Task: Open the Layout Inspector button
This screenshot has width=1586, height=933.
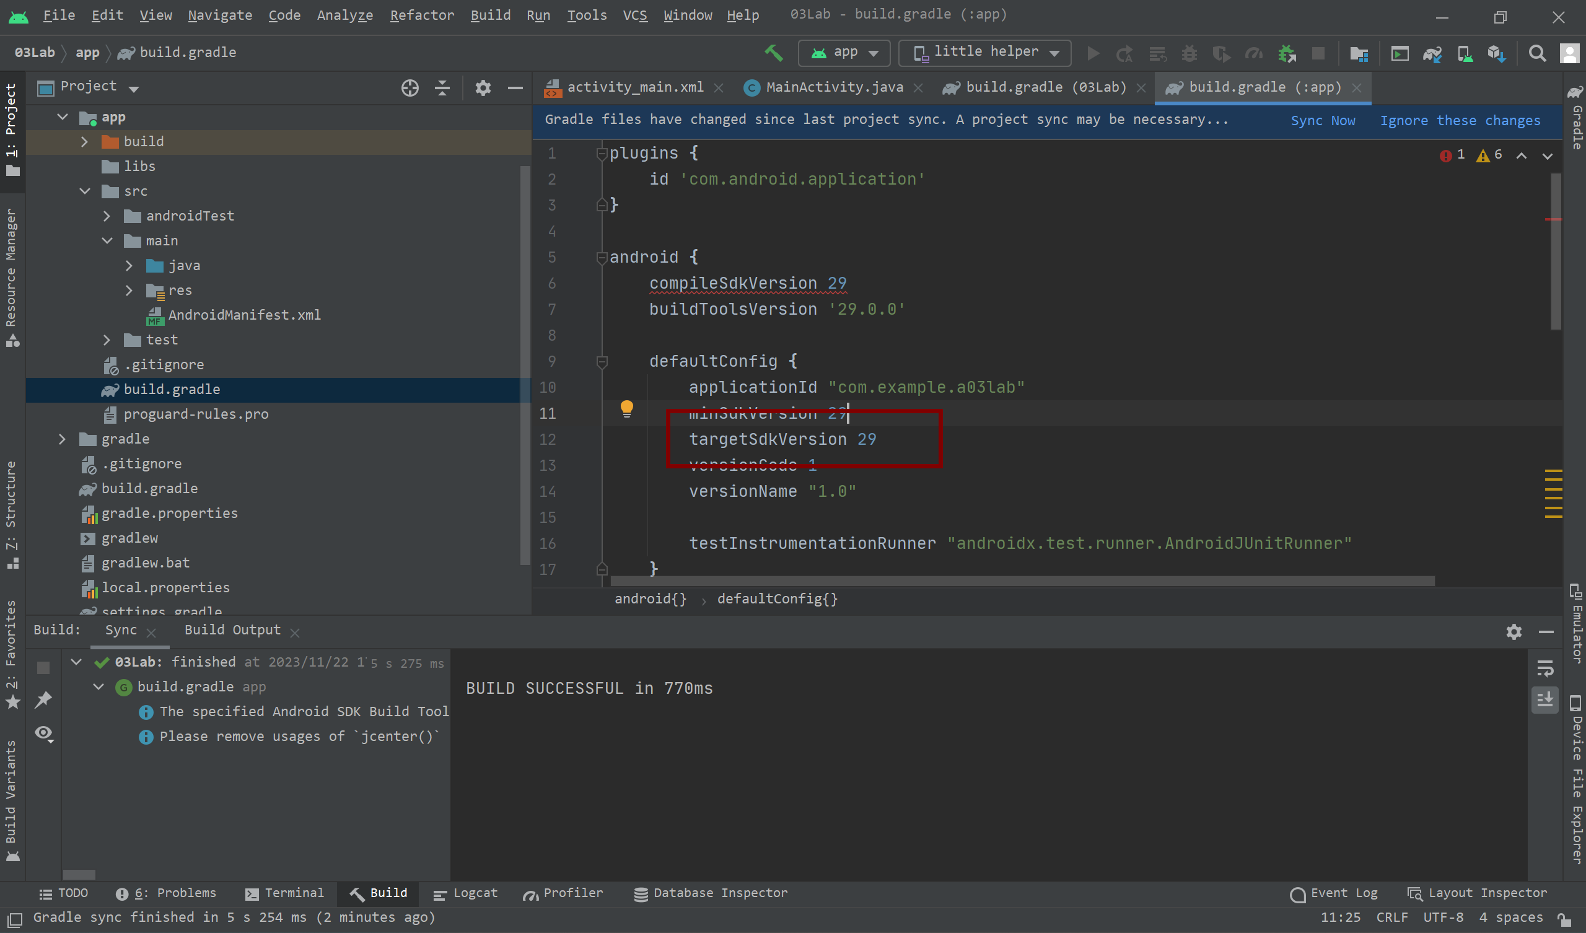Action: 1476,893
